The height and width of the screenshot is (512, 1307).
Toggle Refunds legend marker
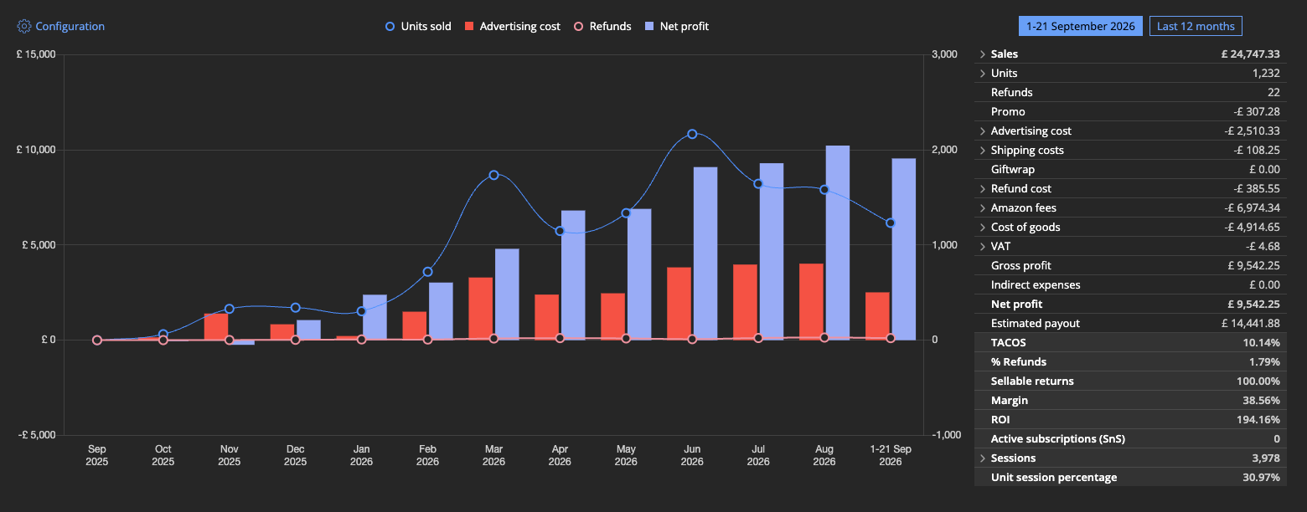coord(578,27)
